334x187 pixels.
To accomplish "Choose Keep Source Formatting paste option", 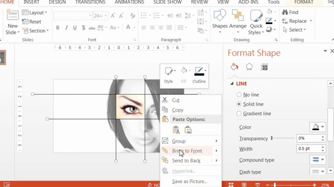I will coord(176,130).
